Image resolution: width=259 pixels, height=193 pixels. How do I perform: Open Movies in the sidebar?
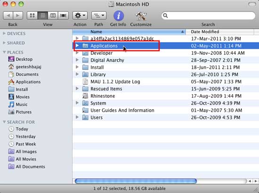[x=19, y=97]
